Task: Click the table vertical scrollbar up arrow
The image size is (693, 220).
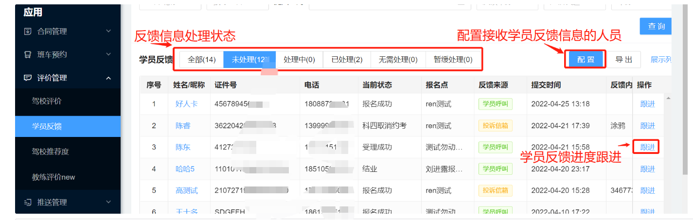Action: (669, 98)
